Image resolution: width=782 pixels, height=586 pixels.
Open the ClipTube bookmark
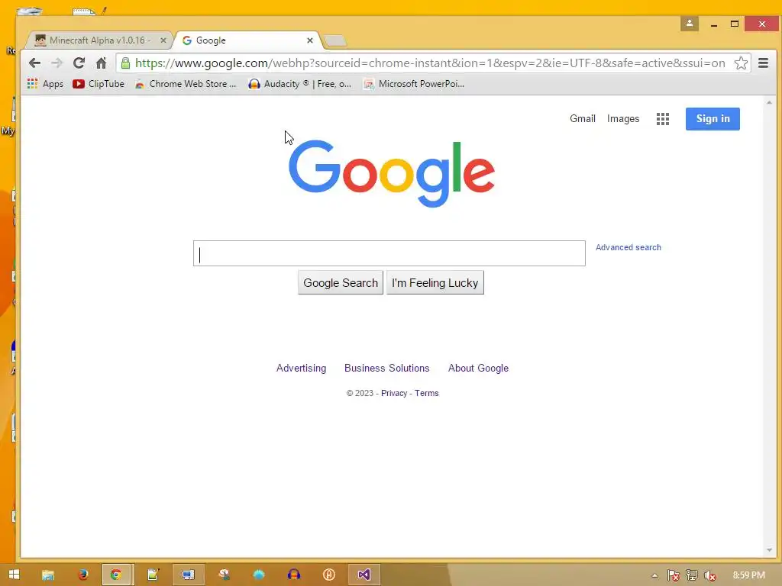pyautogui.click(x=99, y=84)
